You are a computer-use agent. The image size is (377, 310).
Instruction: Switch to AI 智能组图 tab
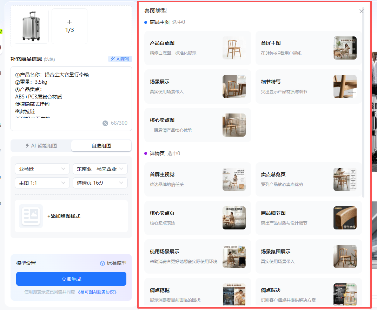[41, 146]
